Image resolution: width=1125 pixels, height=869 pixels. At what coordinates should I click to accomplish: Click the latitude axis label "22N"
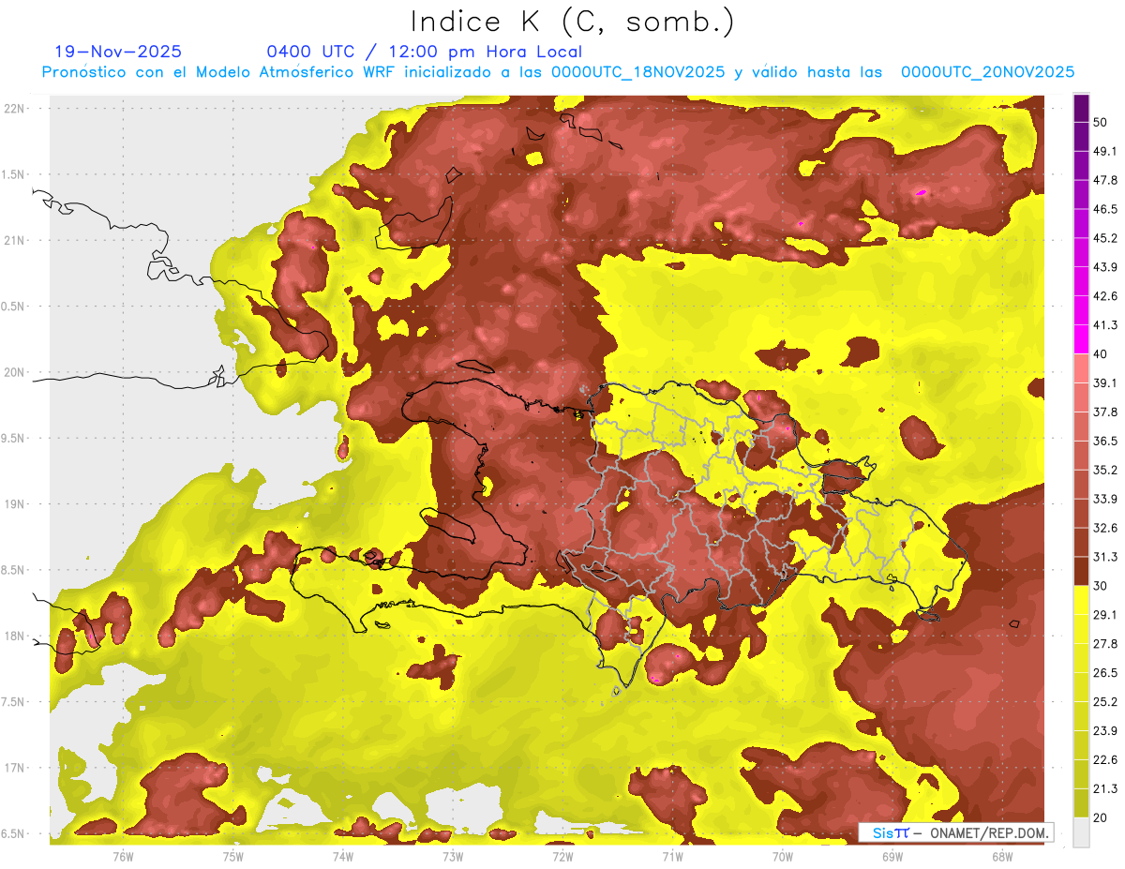point(16,108)
